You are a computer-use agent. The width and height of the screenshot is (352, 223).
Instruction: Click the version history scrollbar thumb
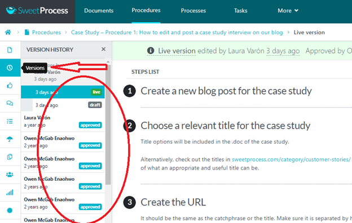(108, 124)
